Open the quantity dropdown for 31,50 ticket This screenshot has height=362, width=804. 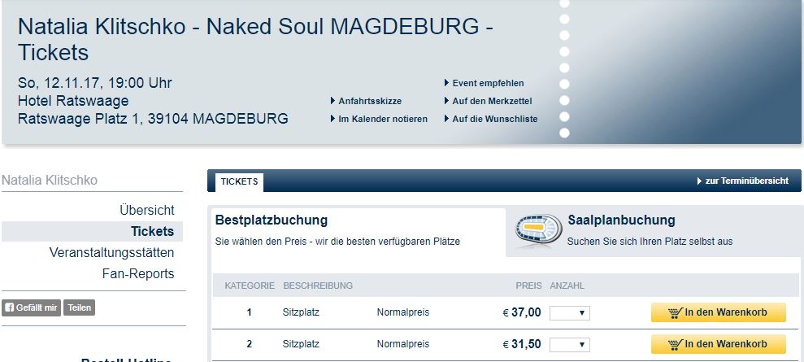(x=570, y=345)
